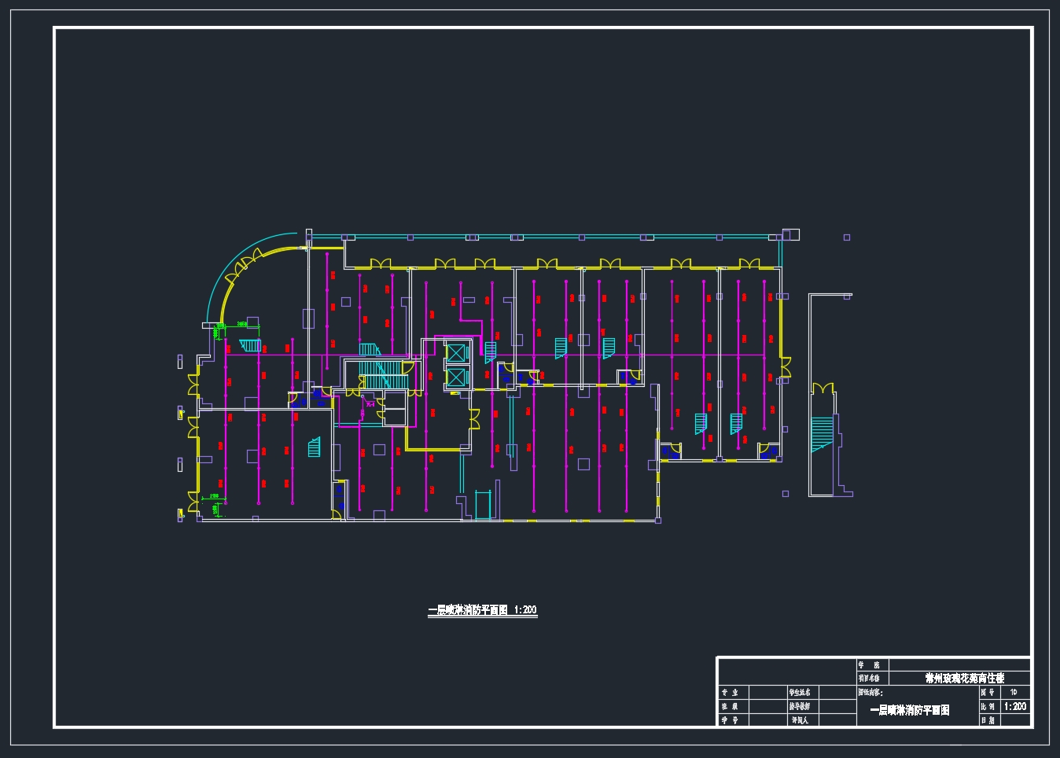Click the 一层喷淋消防平面图 text in title block
This screenshot has height=758, width=1060.
pos(909,710)
